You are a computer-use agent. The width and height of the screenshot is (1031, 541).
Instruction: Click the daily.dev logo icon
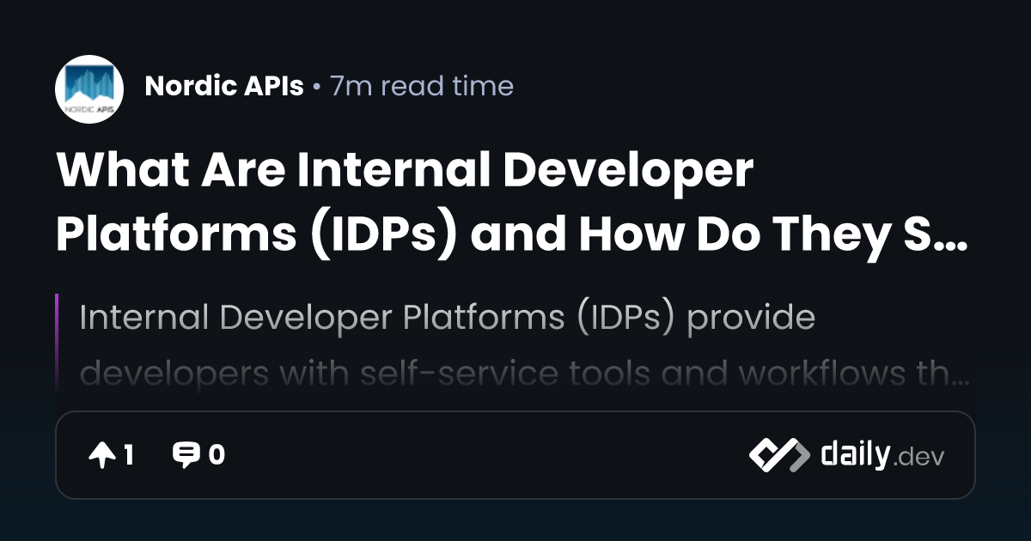[779, 455]
